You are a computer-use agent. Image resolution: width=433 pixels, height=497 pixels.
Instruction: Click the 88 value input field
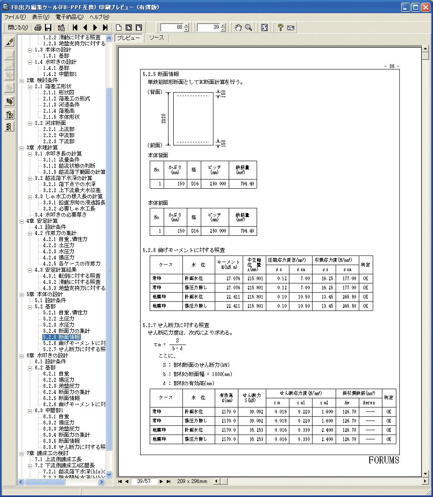172,28
